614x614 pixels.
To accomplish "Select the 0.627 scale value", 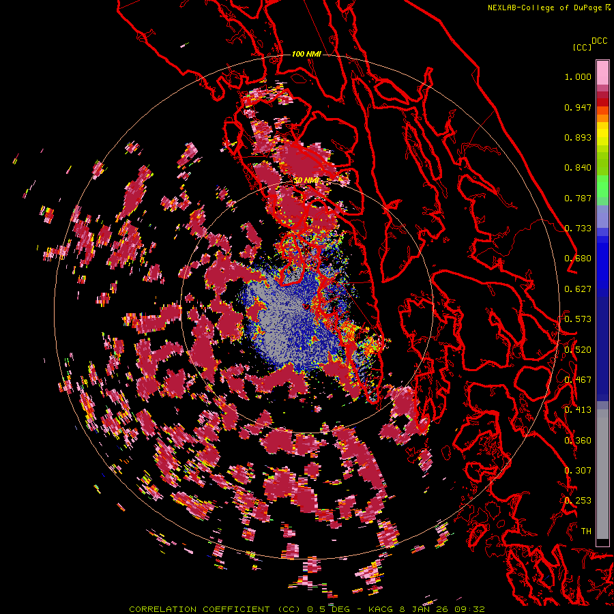I will (578, 289).
